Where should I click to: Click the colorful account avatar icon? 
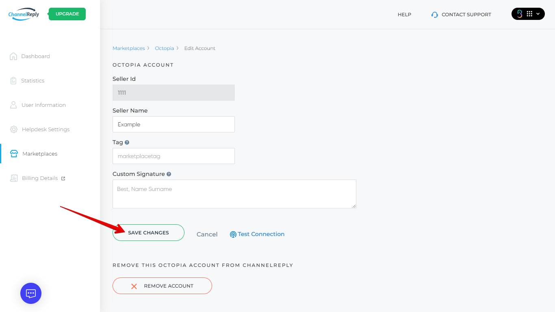point(519,14)
